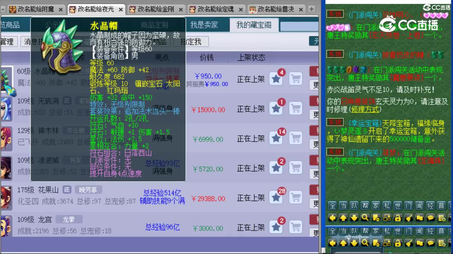Image resolution: width=453 pixels, height=254 pixels.
Task: Favorite the ¥950.00 水晶帽 listing star
Action: point(276,79)
